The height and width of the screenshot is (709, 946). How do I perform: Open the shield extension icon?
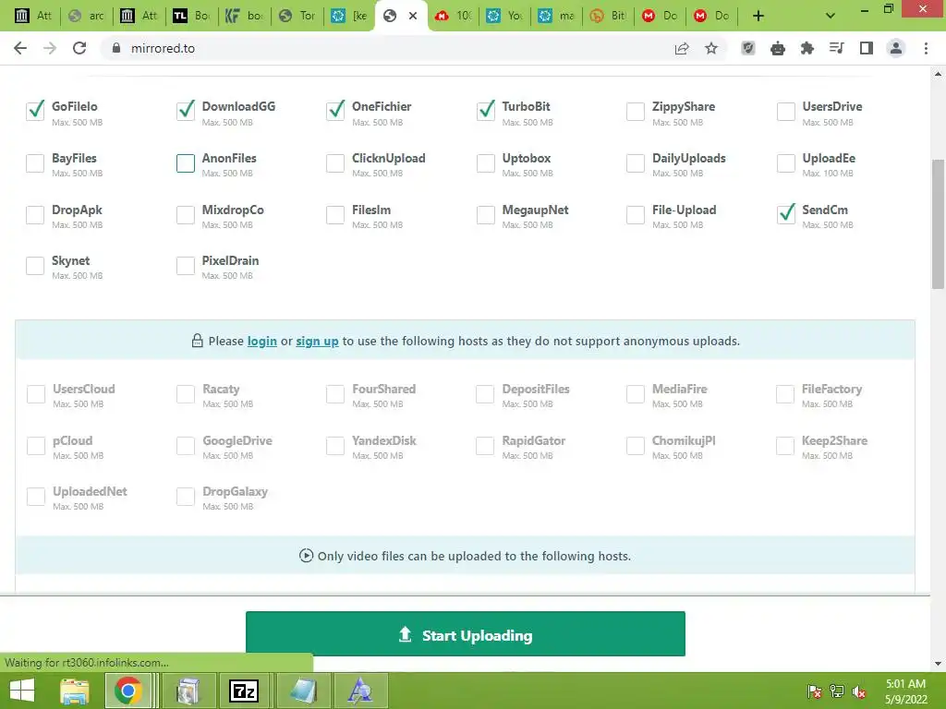click(748, 48)
